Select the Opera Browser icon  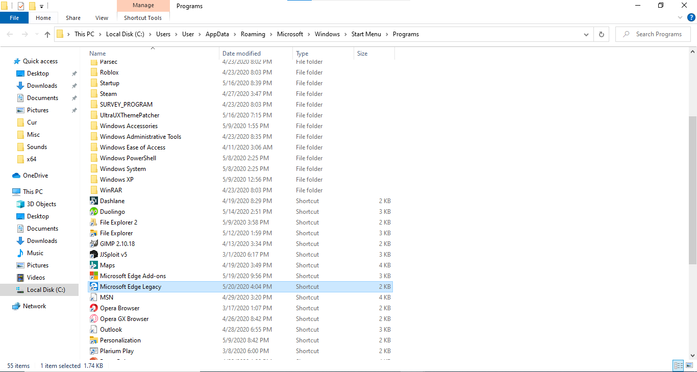point(93,308)
